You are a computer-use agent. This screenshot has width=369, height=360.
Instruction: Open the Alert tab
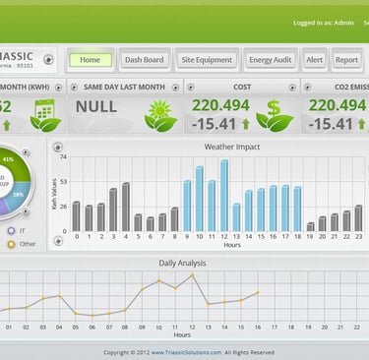(x=315, y=60)
